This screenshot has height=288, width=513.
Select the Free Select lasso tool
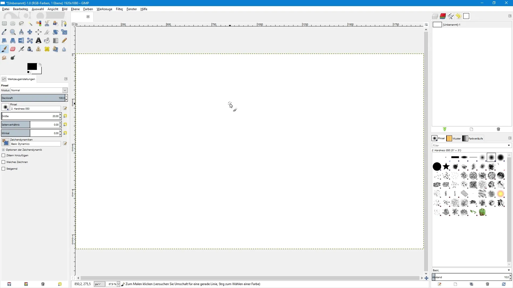(x=21, y=23)
